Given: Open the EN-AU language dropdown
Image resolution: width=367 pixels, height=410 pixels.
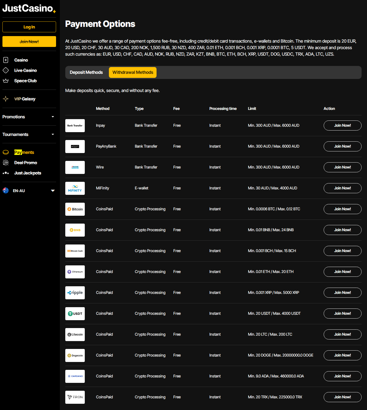Looking at the screenshot, I should (x=53, y=190).
